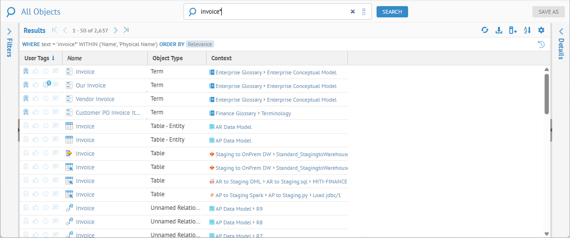Viewport: 570px width, 238px height.
Task: Clear the search box with the X
Action: (x=353, y=12)
